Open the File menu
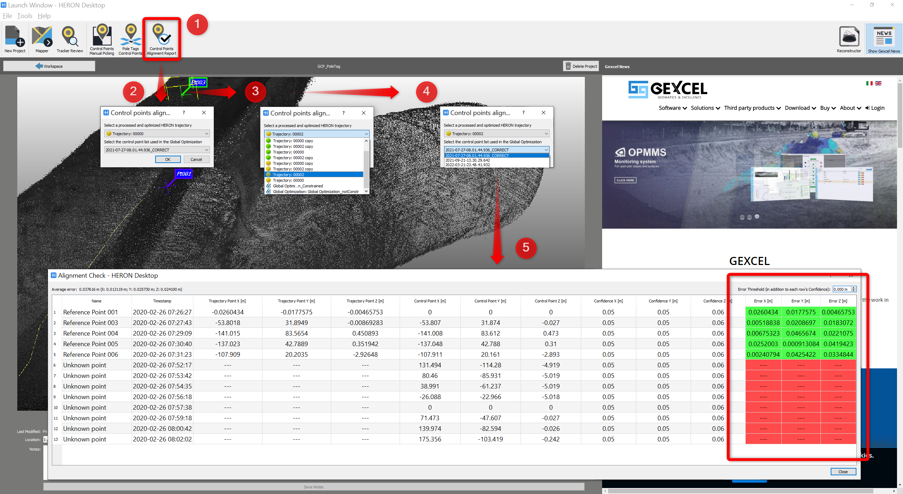The width and height of the screenshot is (903, 494). click(7, 16)
